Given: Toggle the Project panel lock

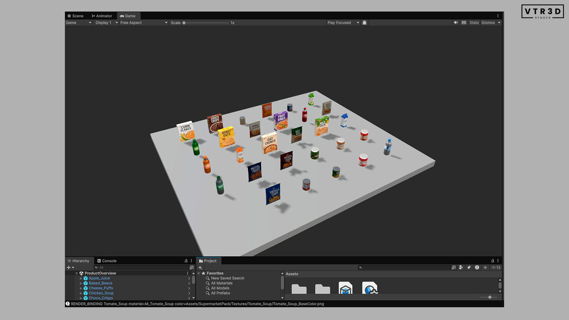Looking at the screenshot, I should coord(493,261).
